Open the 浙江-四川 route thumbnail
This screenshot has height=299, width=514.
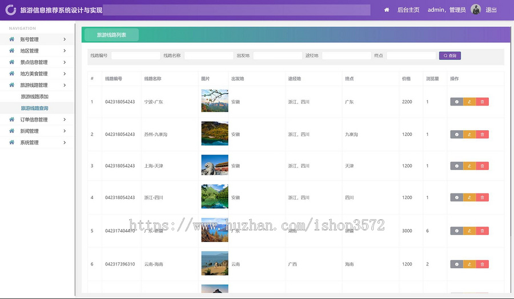coord(215,196)
